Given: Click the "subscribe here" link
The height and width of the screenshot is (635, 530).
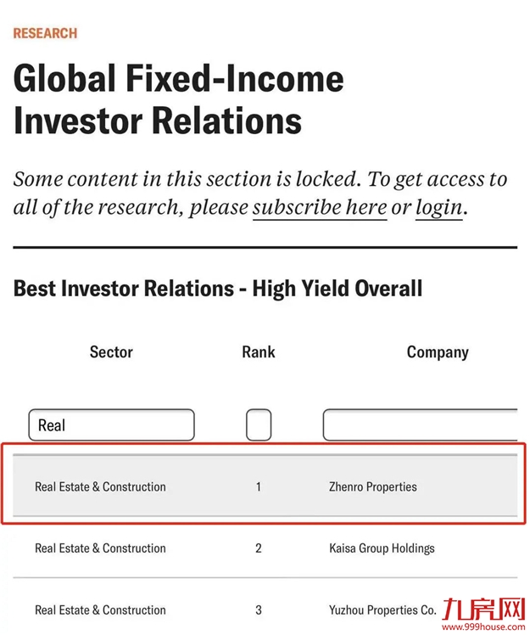Looking at the screenshot, I should pyautogui.click(x=320, y=207).
